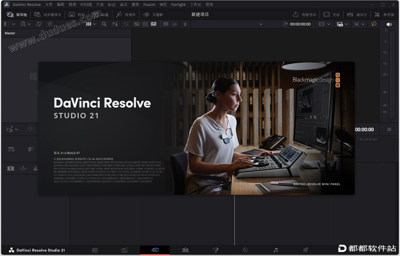This screenshot has height=256, width=400.
Task: Open the 时间线 menu
Action: point(86,4)
